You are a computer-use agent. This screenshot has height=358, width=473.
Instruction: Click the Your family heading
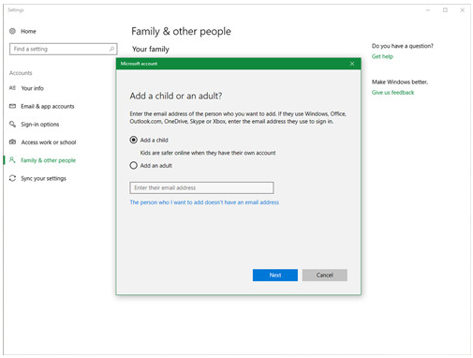click(x=151, y=49)
